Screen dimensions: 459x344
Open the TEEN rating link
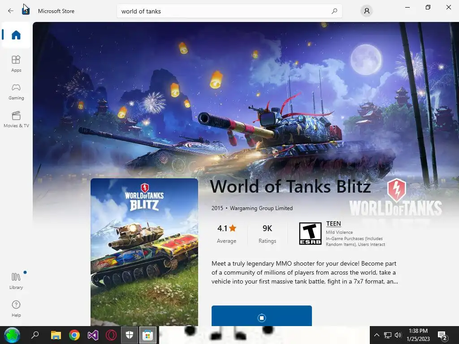click(x=333, y=224)
